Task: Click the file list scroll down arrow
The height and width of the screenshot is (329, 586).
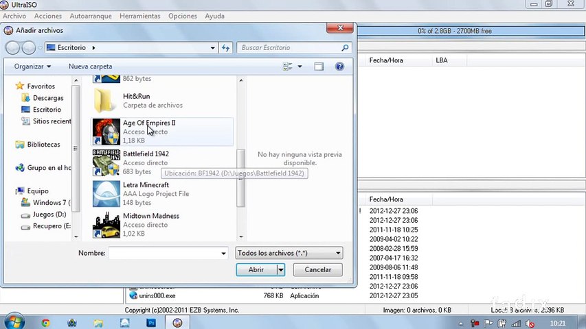Action: pyautogui.click(x=241, y=237)
